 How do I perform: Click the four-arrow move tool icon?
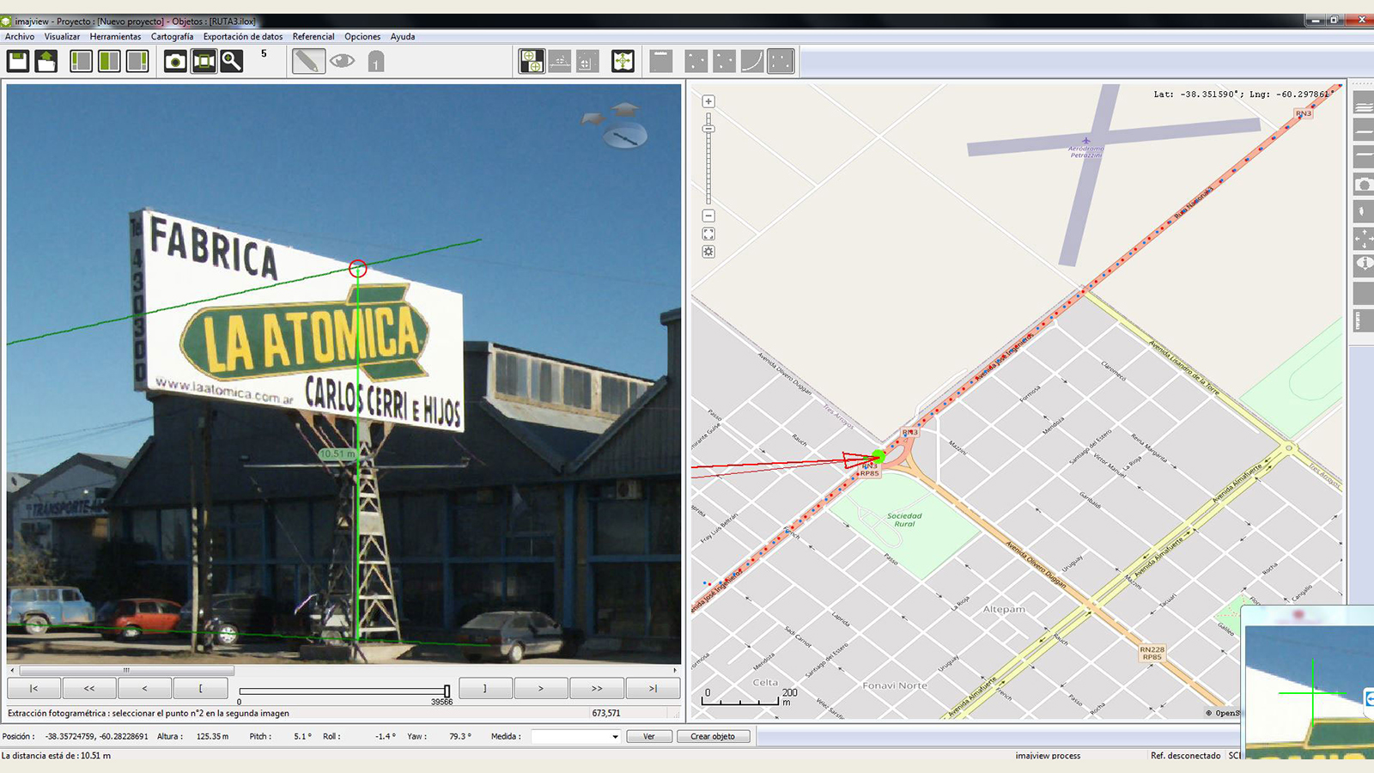[623, 61]
